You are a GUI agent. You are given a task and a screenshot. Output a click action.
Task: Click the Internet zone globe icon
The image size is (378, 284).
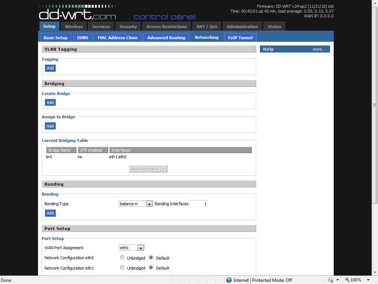point(229,280)
